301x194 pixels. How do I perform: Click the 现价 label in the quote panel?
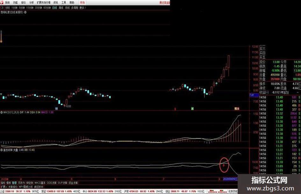[x=262, y=62]
